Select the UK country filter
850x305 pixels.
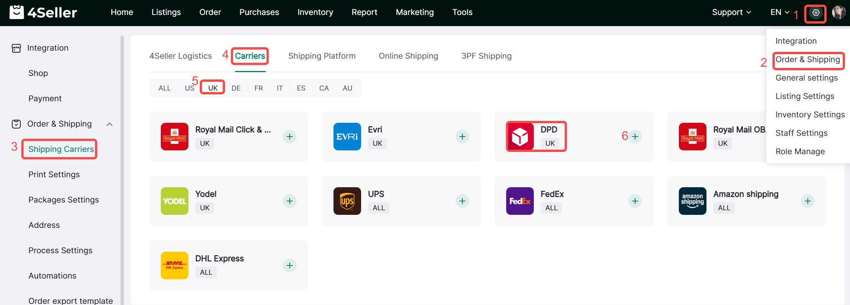[213, 88]
